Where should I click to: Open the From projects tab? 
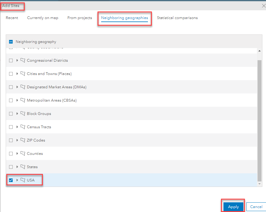coord(79,18)
